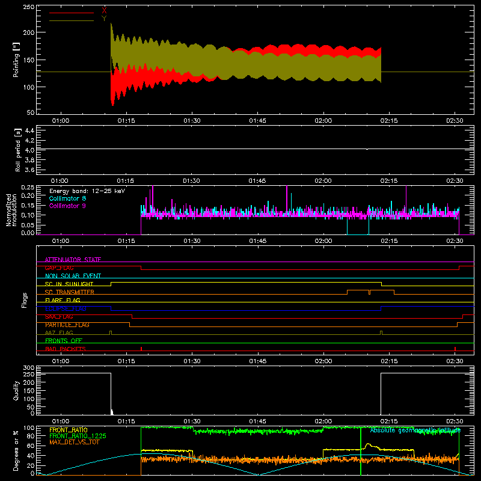Click the AAZ_FLAG label
The height and width of the screenshot is (481, 481).
(x=59, y=332)
